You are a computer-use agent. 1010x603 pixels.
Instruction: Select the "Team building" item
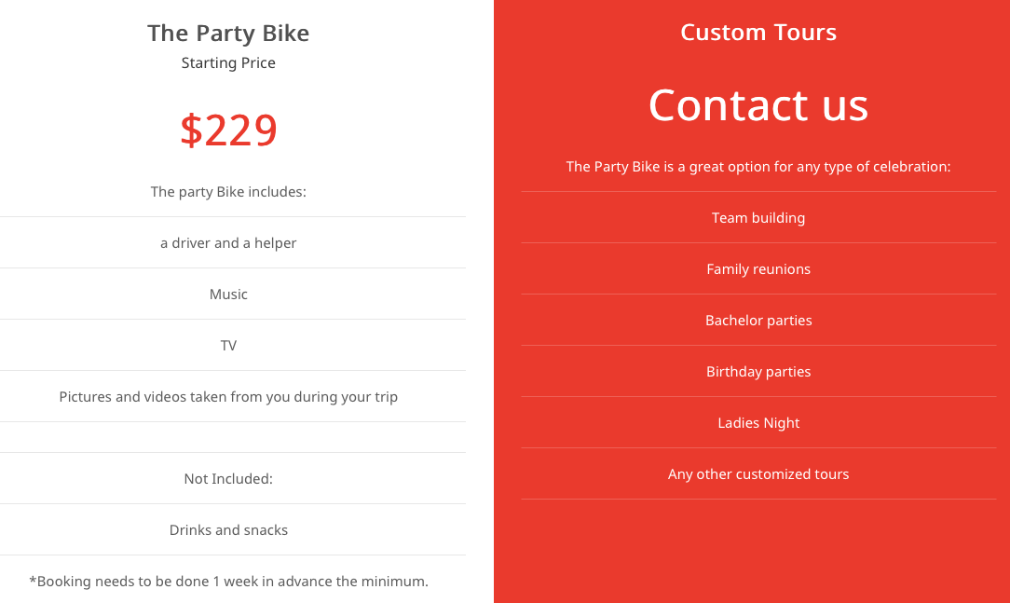coord(758,218)
